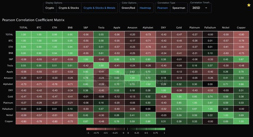Click the BNB row Palladium cell 0.10
This screenshot has width=253, height=137.
coord(210,53)
